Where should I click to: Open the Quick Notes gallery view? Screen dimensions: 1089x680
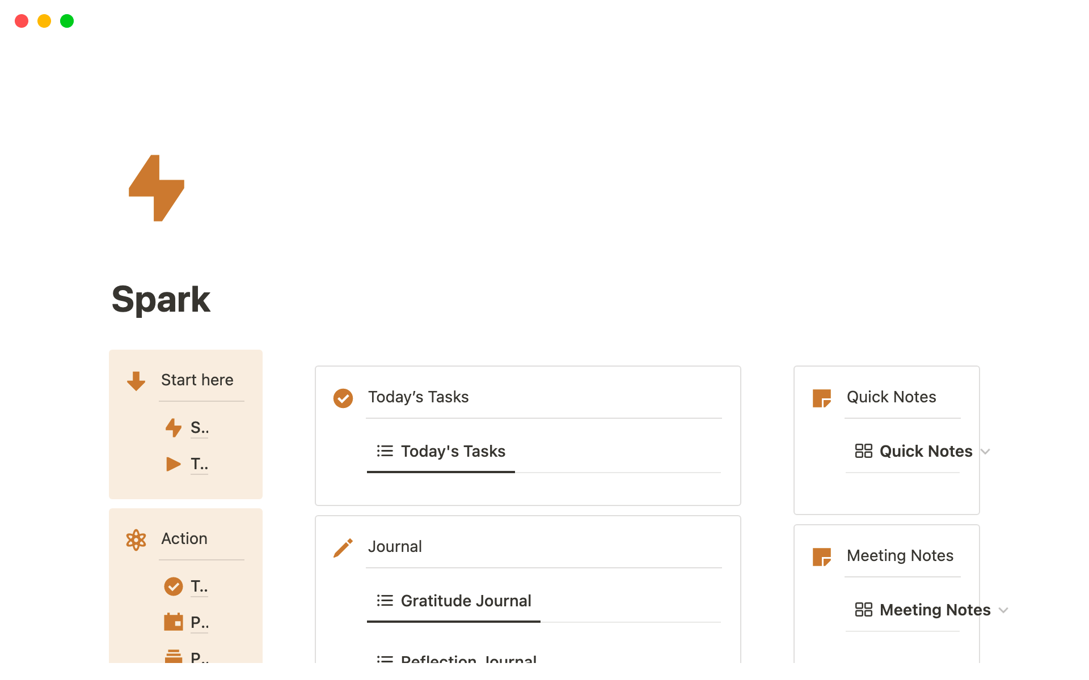914,452
